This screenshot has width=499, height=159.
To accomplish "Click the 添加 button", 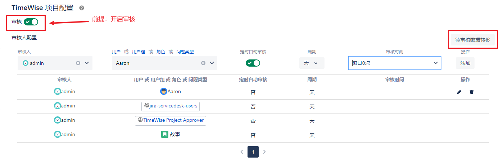I will (x=465, y=63).
